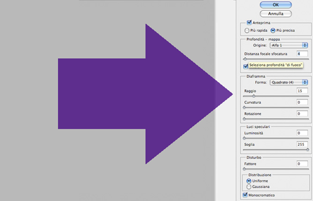This screenshot has width=313, height=201.
Task: Edit the Rotazione value field
Action: click(x=302, y=113)
